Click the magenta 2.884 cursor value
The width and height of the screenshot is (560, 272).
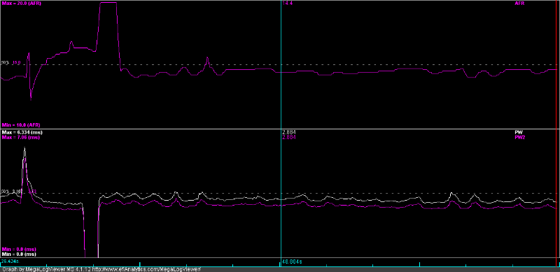(288, 137)
